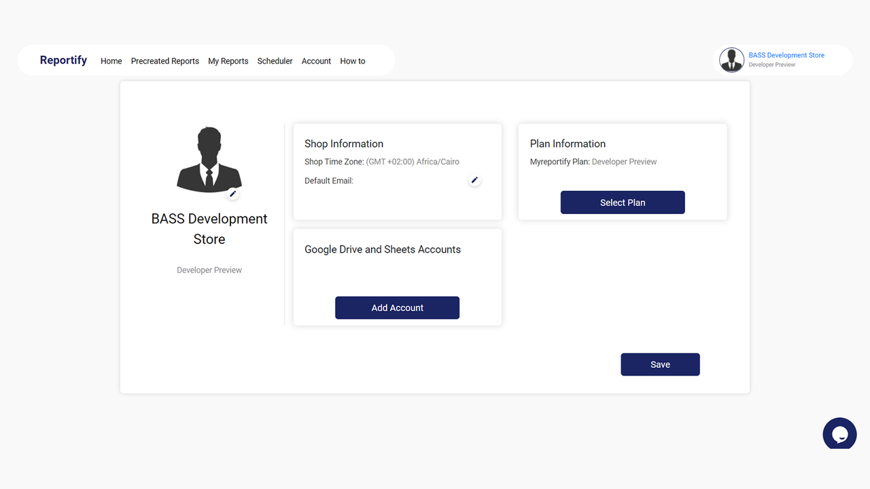Edit the Default Email with pencil icon
Viewport: 870px width, 489px height.
coord(475,180)
